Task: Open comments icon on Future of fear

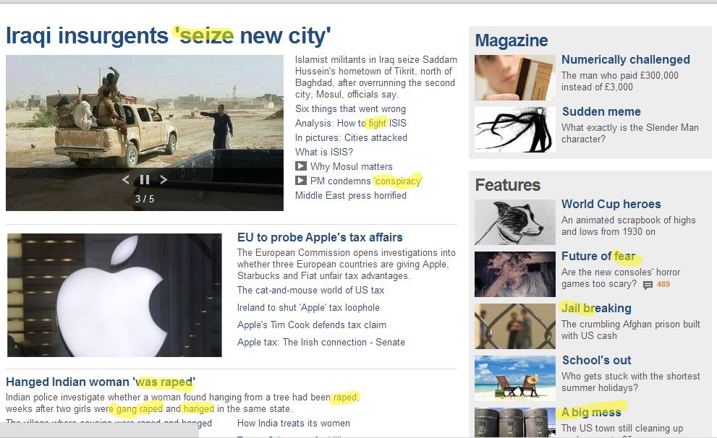Action: [648, 285]
